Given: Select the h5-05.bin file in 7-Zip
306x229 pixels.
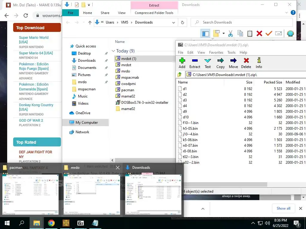Looking at the screenshot, I should 190,129.
